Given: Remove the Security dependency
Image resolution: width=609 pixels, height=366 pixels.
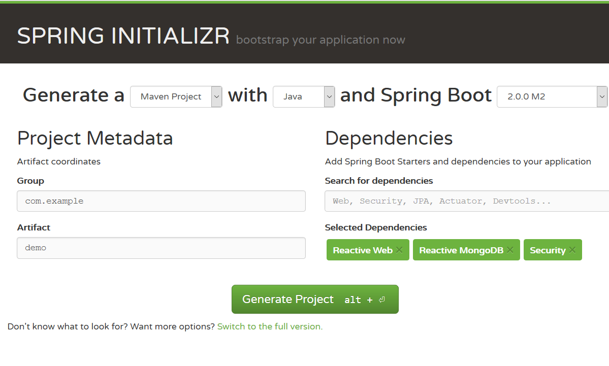Looking at the screenshot, I should click(572, 249).
